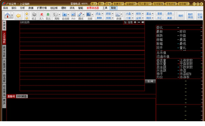Click the 自选股 star folder icon
The height and width of the screenshot is (126, 205).
[x=65, y=16]
